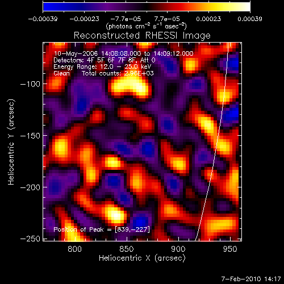Click the 'Position of Peak = [839,-227]' label
284x284 pixels.
pos(102,229)
